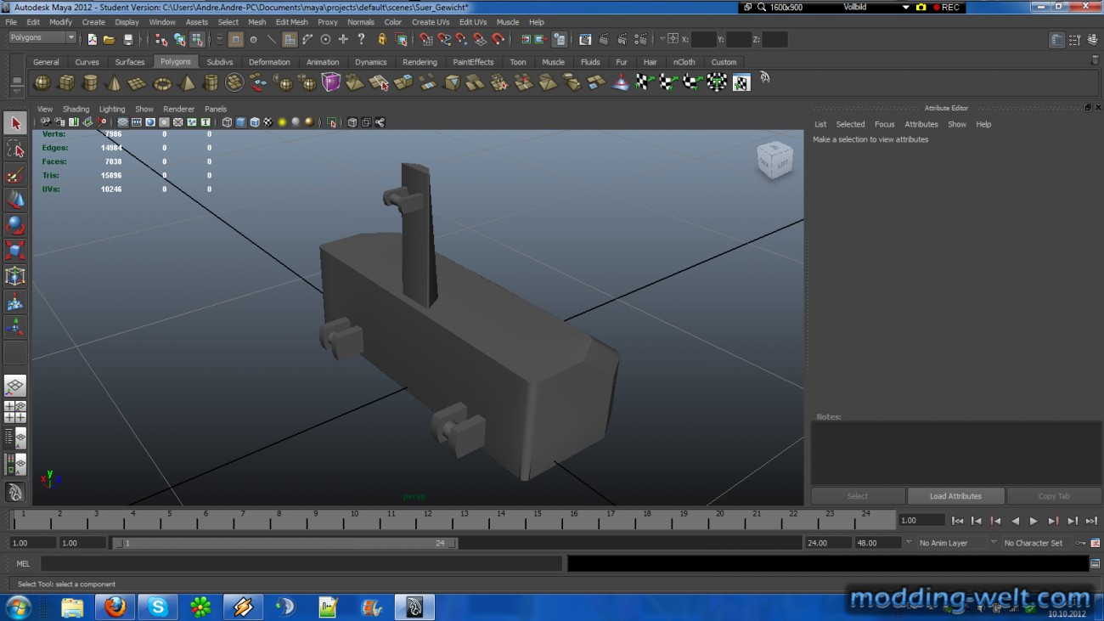
Task: Toggle select by hierarchy mode
Action: click(161, 39)
